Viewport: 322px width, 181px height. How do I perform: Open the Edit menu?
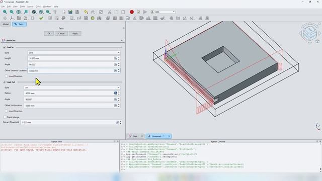tap(9, 7)
